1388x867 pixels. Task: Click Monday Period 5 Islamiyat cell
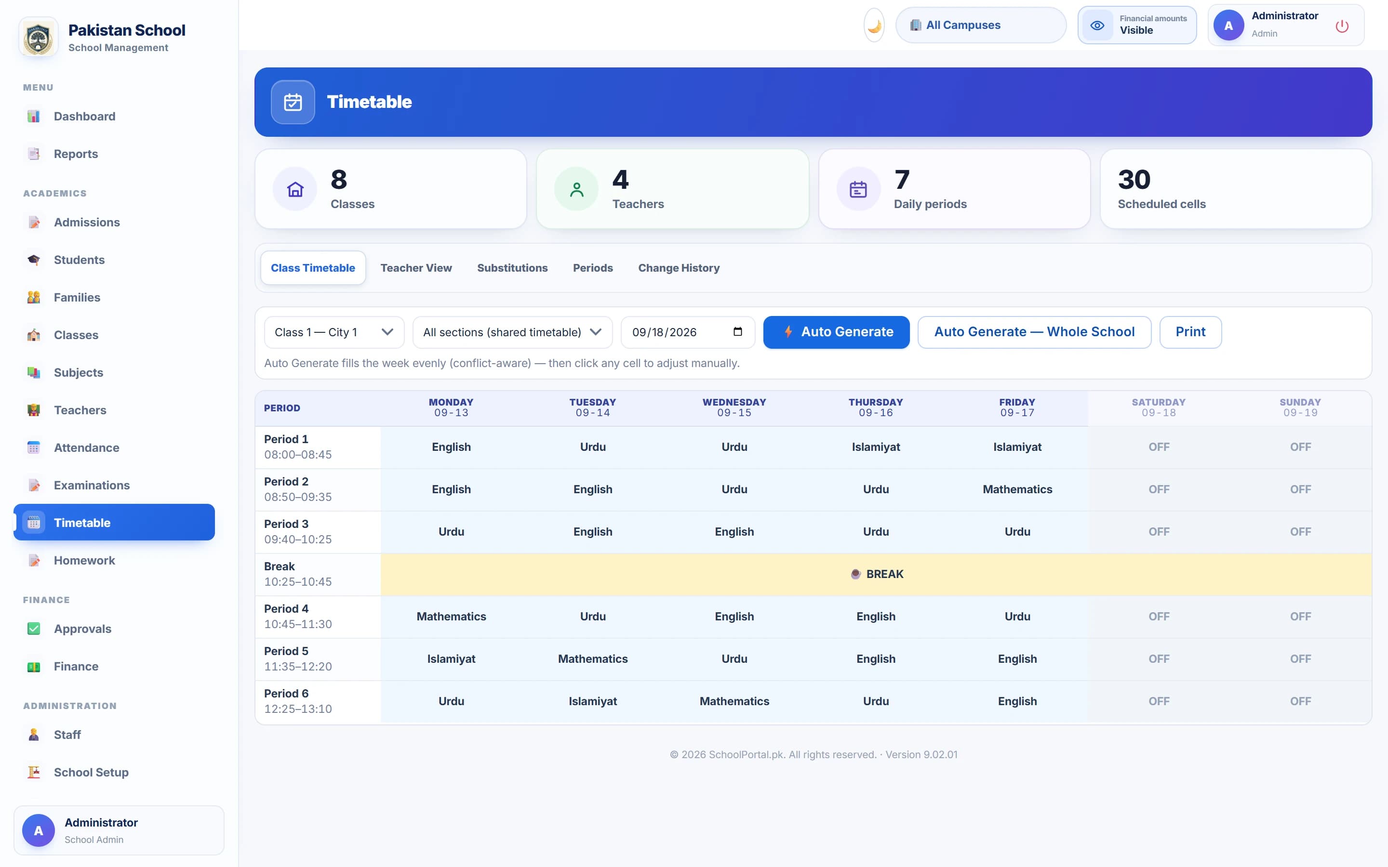pyautogui.click(x=452, y=659)
